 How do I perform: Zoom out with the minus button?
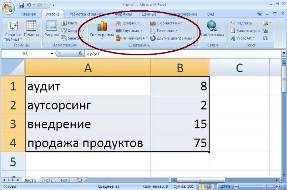pyautogui.click(x=236, y=187)
